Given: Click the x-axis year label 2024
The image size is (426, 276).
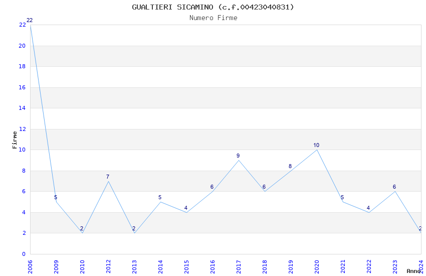Looking at the screenshot, I should pos(421,266).
